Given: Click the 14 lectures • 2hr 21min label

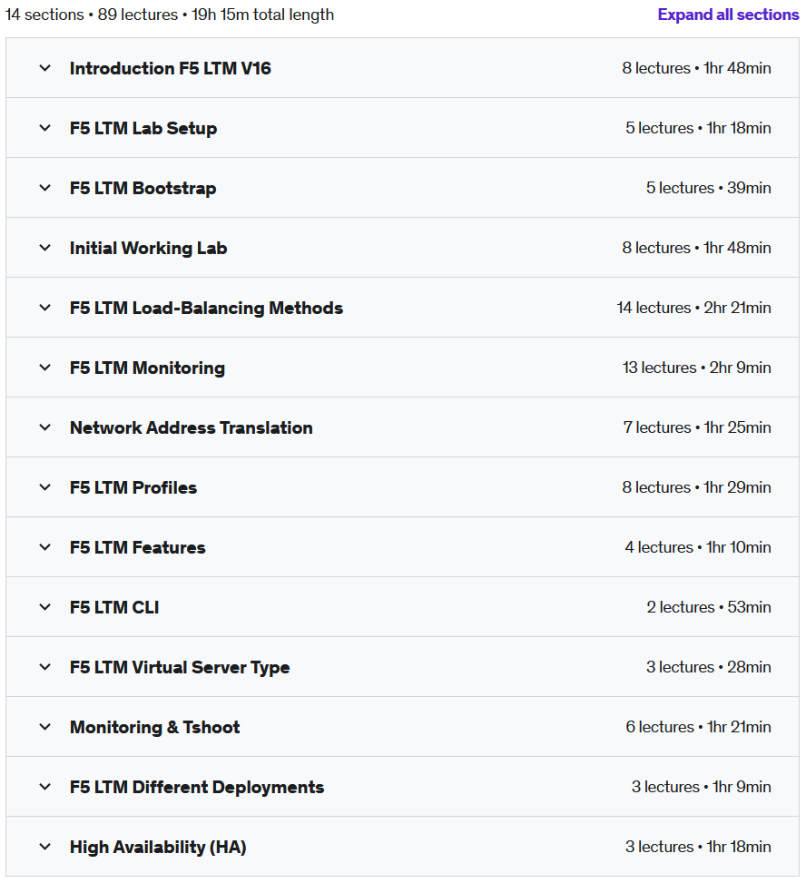Looking at the screenshot, I should [x=694, y=308].
